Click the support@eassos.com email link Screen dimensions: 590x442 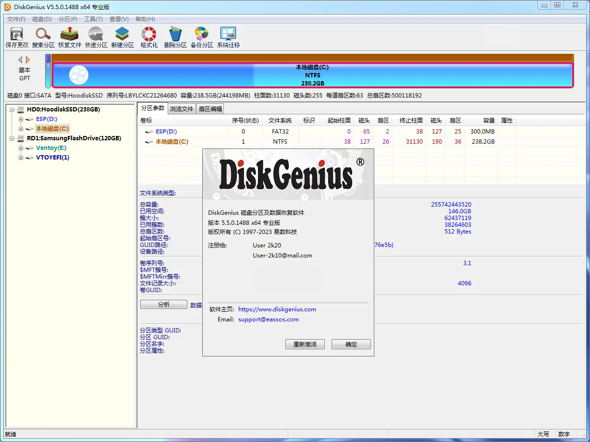(x=269, y=319)
